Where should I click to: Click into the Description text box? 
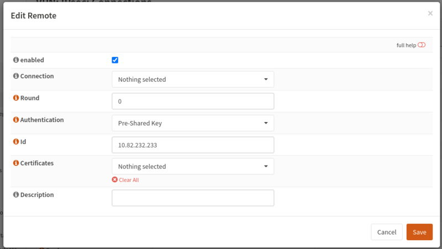tap(193, 198)
